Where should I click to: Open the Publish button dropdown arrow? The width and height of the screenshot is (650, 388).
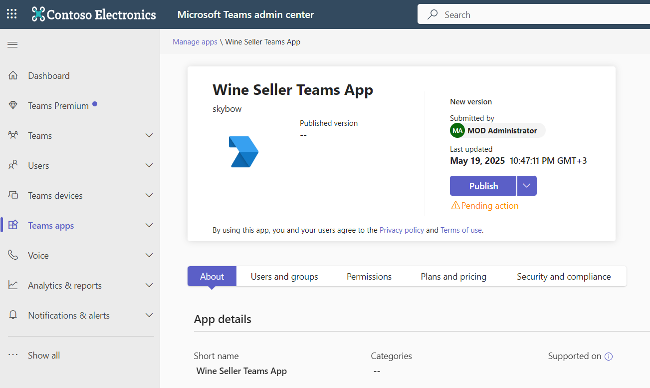tap(527, 186)
